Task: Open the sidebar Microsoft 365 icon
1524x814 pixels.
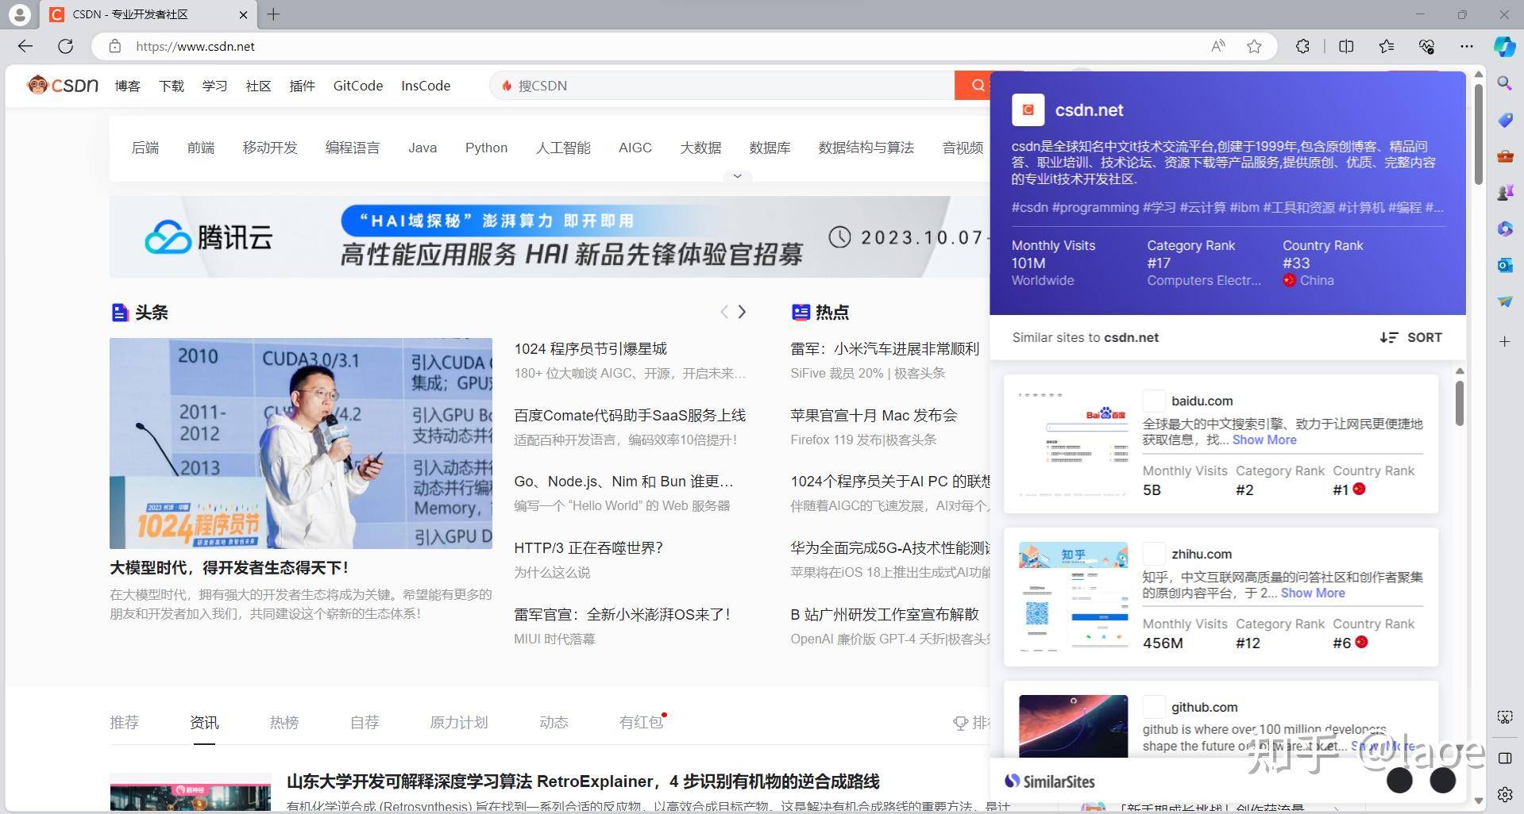Action: (x=1505, y=228)
